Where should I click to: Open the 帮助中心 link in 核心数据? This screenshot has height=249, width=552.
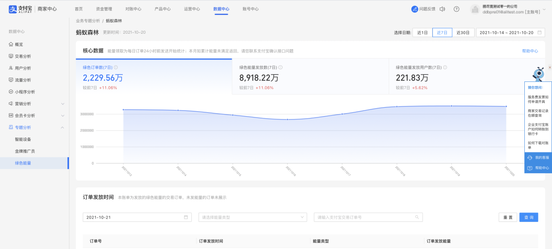pos(530,51)
